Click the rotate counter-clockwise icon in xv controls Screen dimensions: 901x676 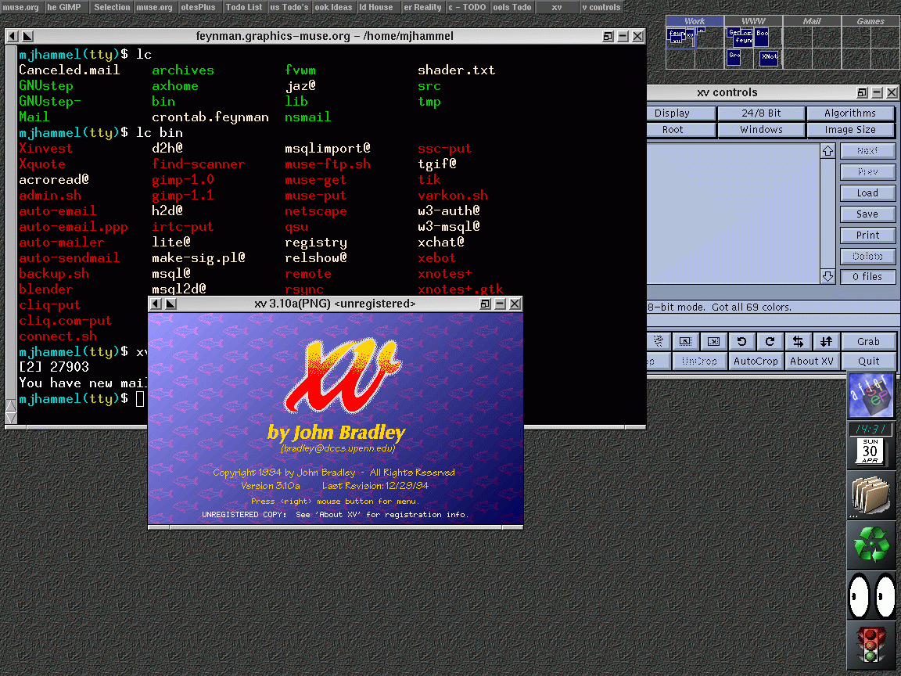[x=741, y=341]
